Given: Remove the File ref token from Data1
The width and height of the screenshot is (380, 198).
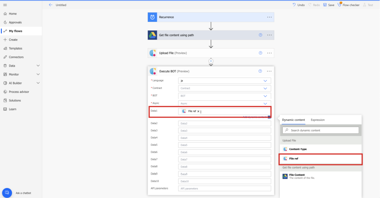Looking at the screenshot, I should click(198, 111).
